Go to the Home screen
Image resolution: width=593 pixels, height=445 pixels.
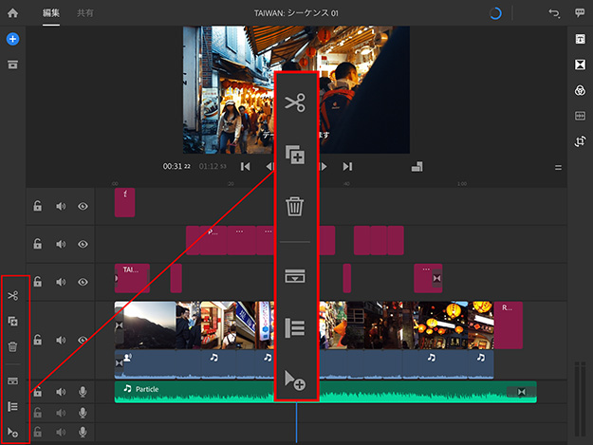point(13,13)
